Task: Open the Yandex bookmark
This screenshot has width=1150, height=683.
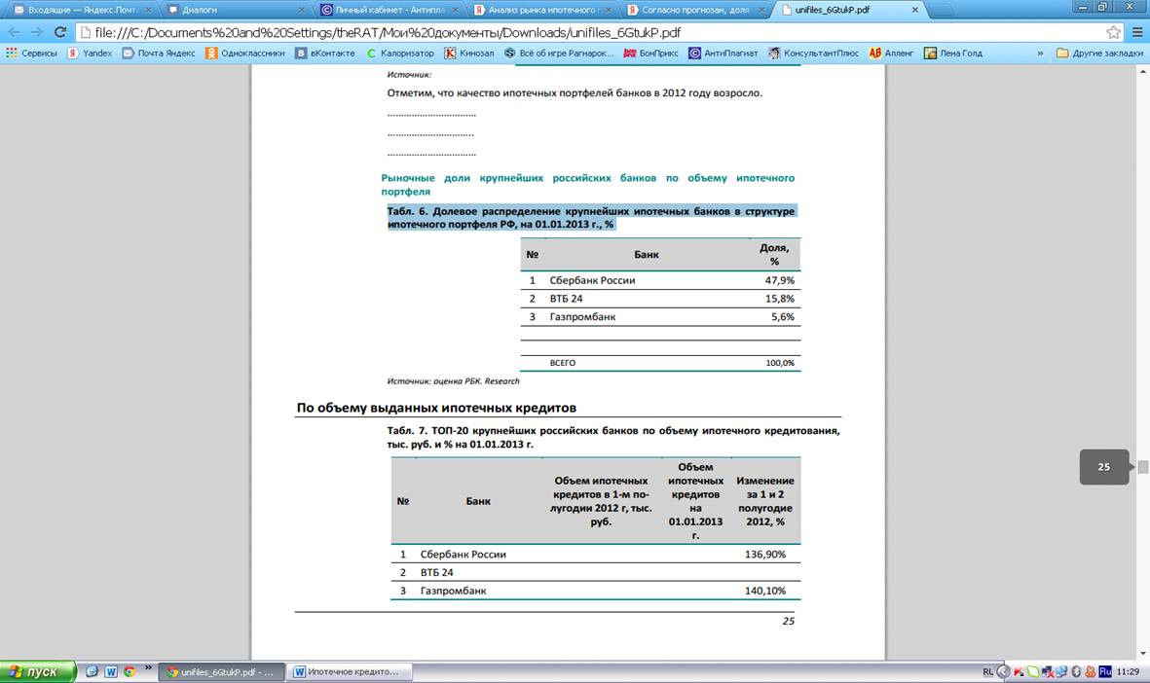Action: (90, 54)
